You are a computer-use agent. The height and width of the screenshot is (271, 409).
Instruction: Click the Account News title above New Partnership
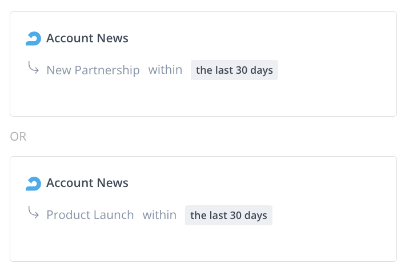click(87, 39)
